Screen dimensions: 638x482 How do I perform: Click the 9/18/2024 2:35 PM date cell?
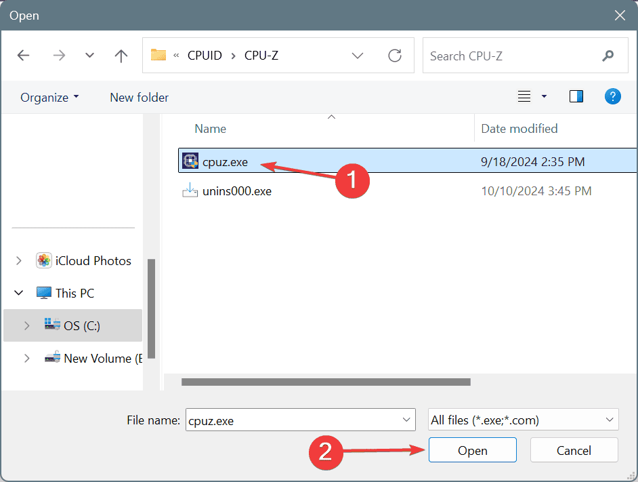point(532,162)
